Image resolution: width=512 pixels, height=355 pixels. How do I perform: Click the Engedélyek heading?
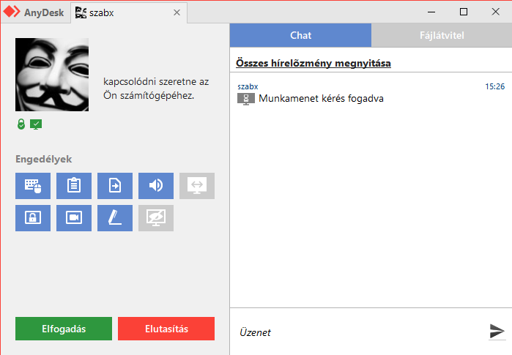pos(43,160)
